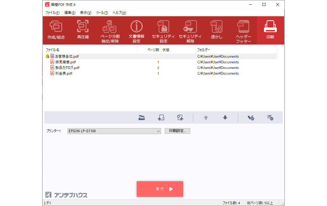
Task: Click the 印刷設定... button
Action: [177, 131]
